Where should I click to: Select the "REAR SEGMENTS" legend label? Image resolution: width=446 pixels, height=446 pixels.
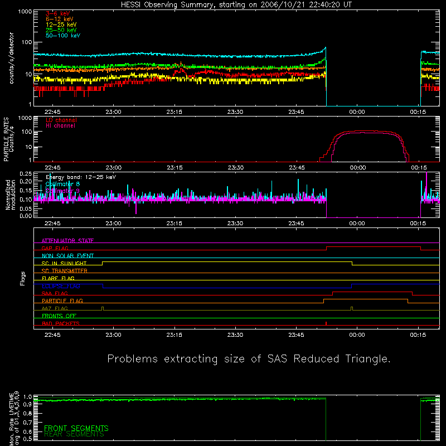tap(74, 434)
